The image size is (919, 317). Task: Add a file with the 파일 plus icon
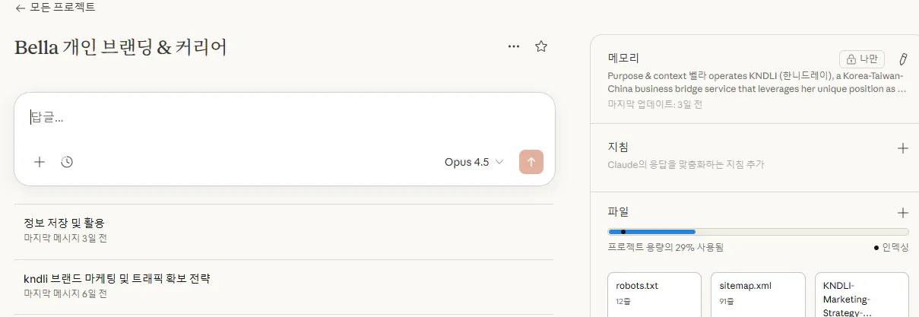[x=903, y=213]
